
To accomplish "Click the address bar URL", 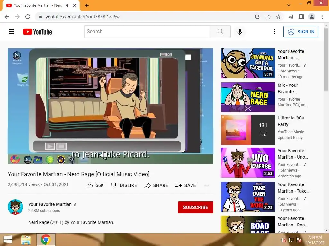I will (x=83, y=17).
